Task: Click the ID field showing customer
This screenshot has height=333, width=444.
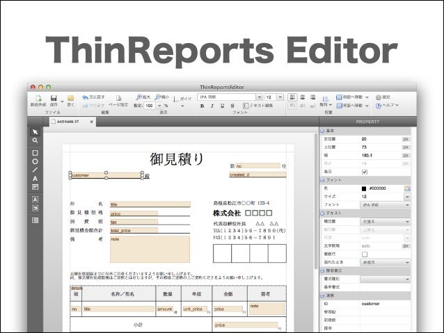Action: click(385, 304)
